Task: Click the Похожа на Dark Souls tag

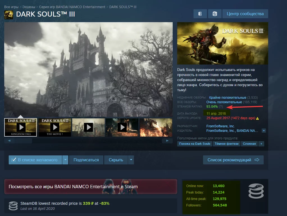Action: (195, 144)
